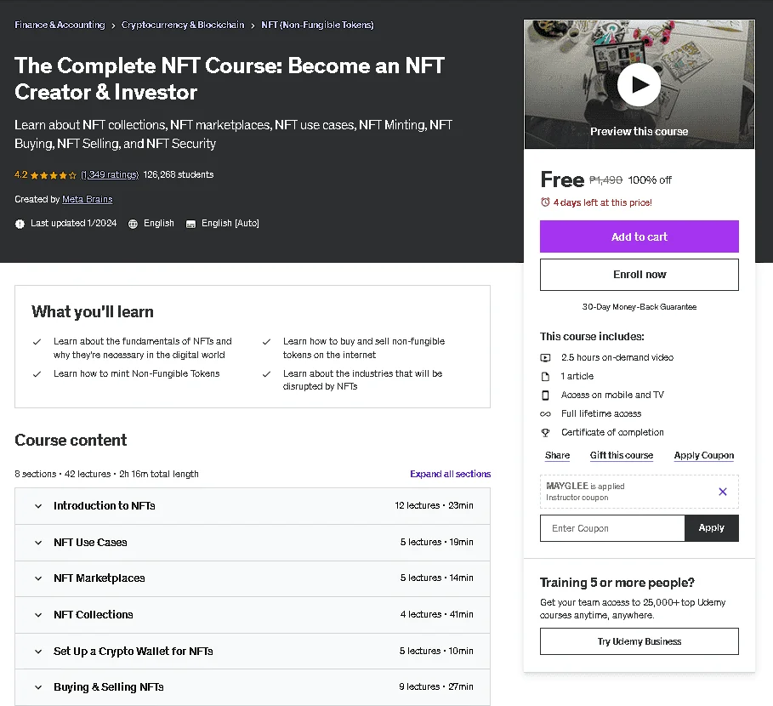Expand Set Up a Crypto Wallet section

pos(253,652)
